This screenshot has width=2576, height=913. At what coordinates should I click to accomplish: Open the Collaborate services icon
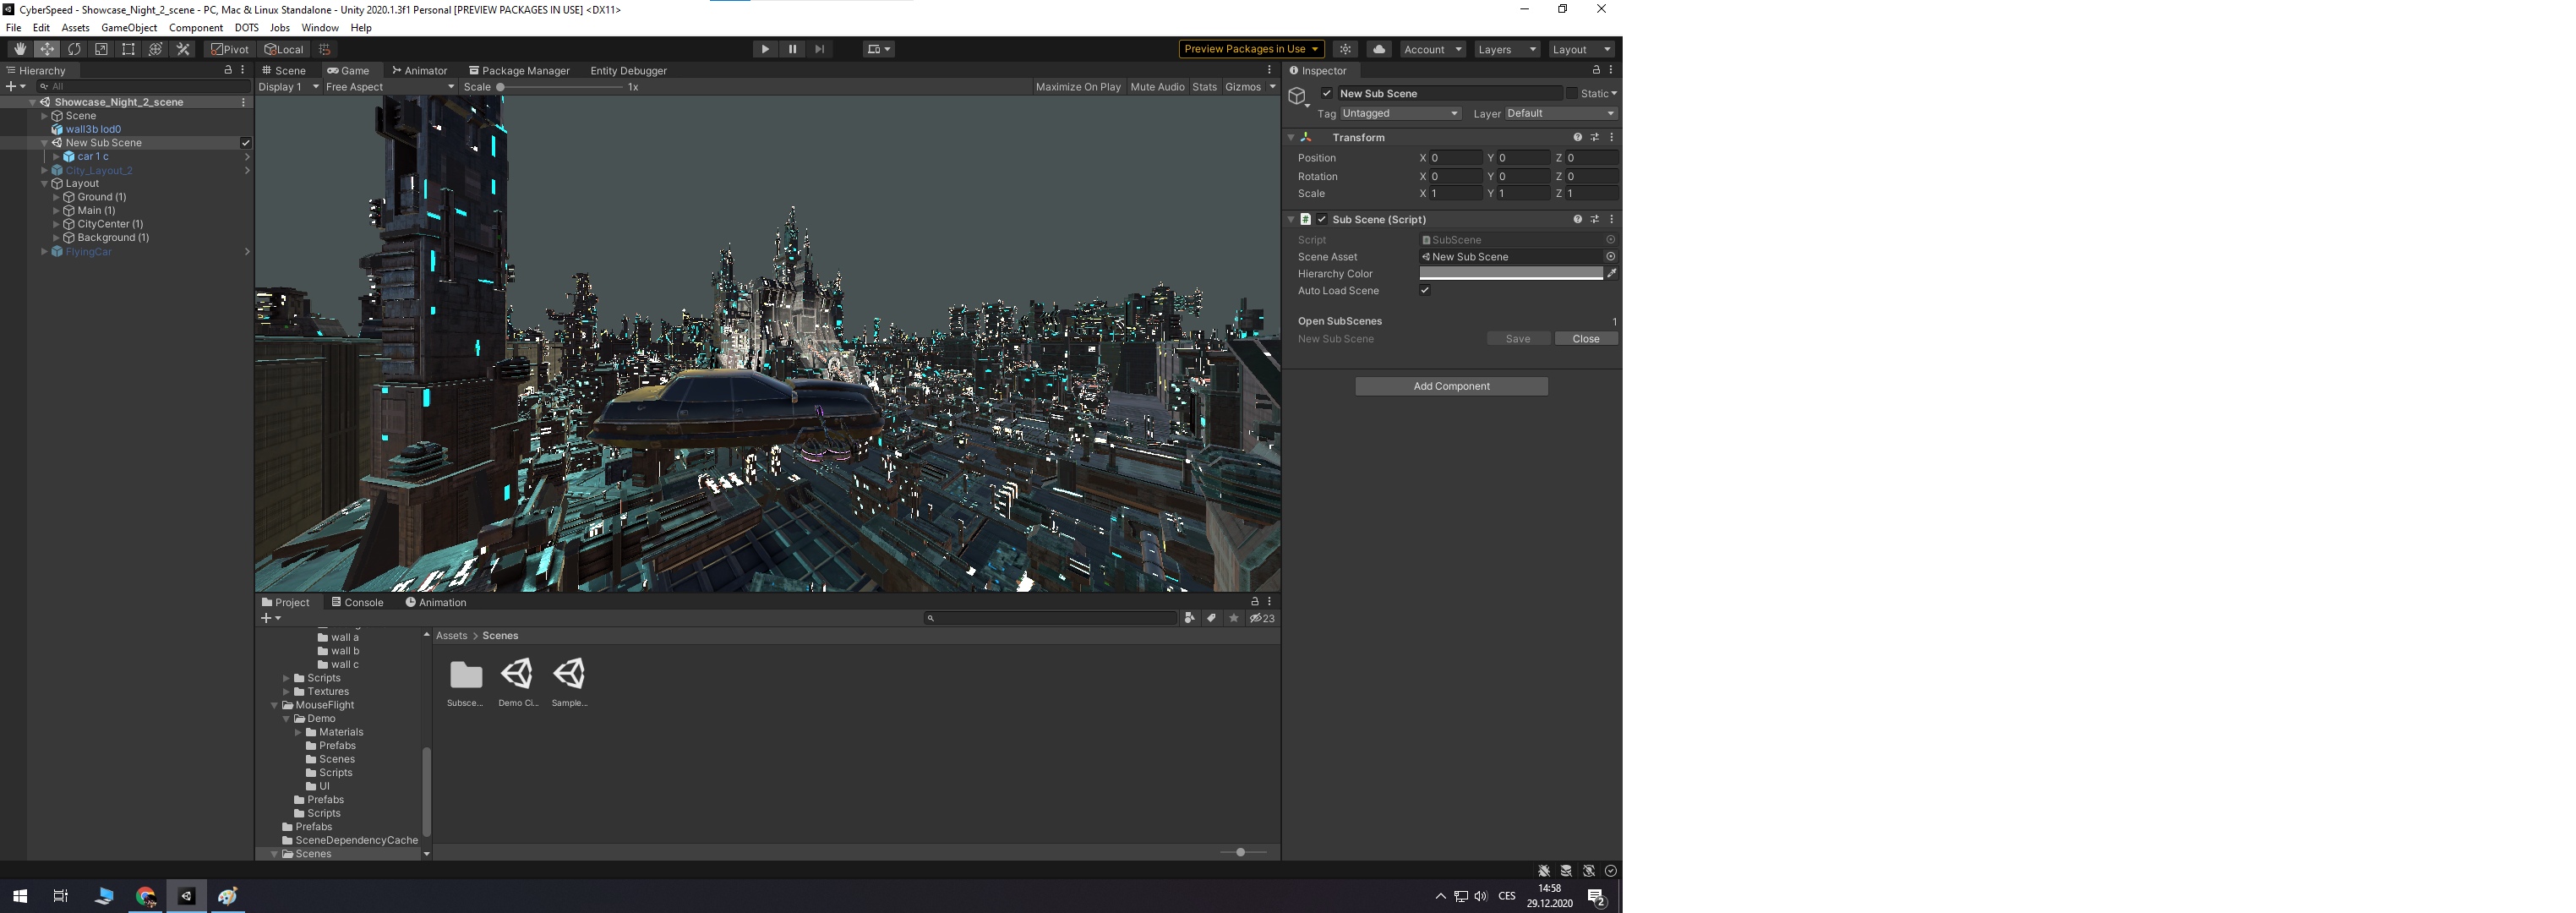coord(1346,49)
